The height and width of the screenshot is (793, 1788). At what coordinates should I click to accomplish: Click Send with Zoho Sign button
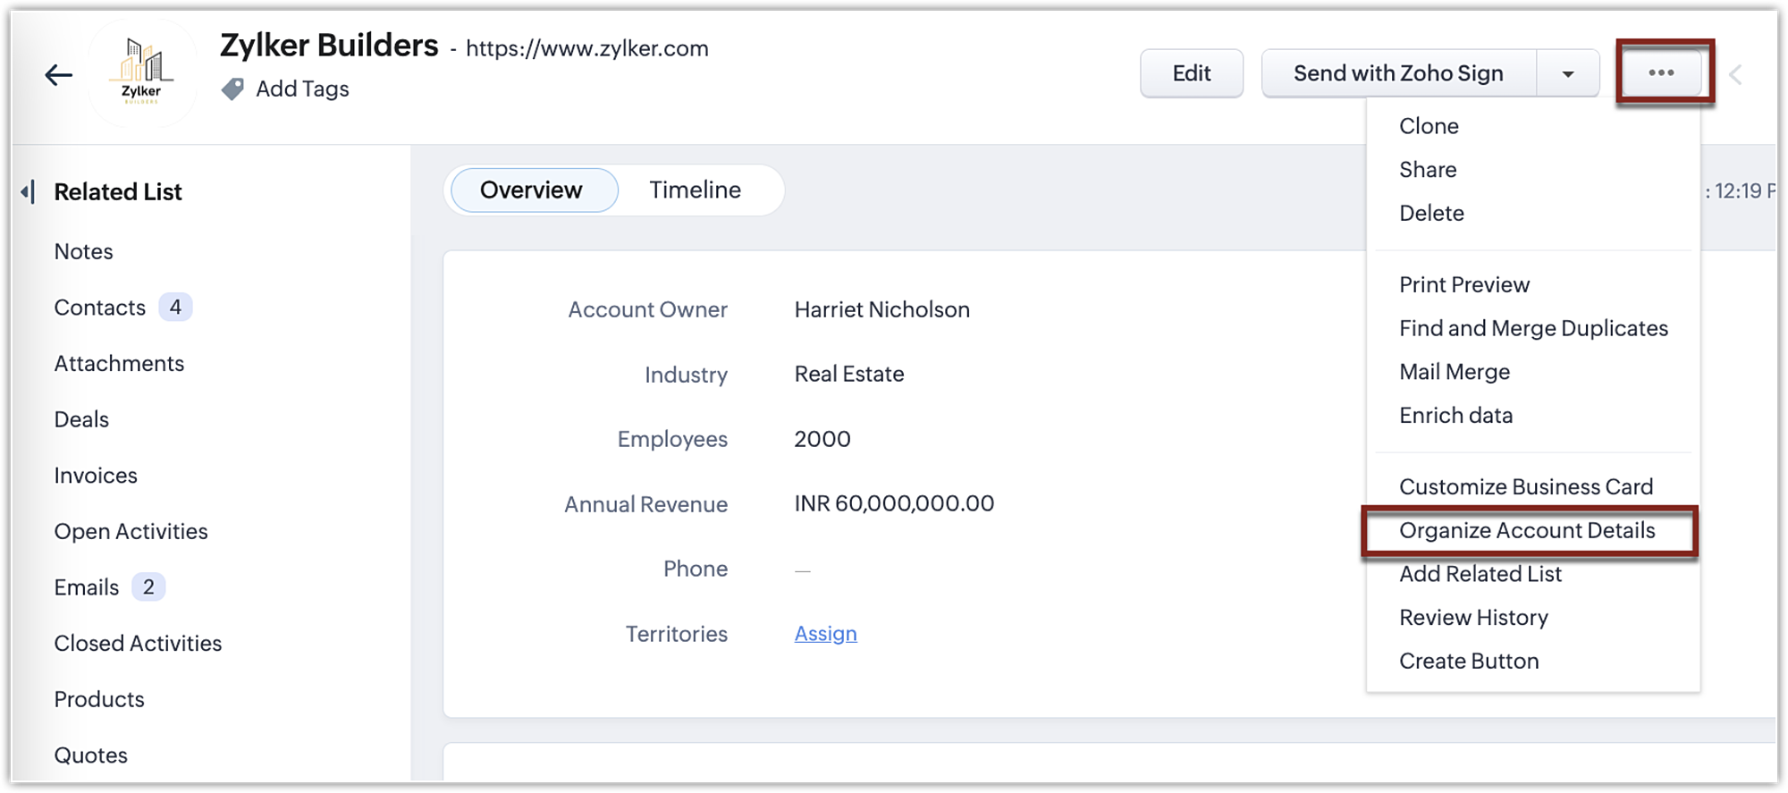click(1398, 73)
